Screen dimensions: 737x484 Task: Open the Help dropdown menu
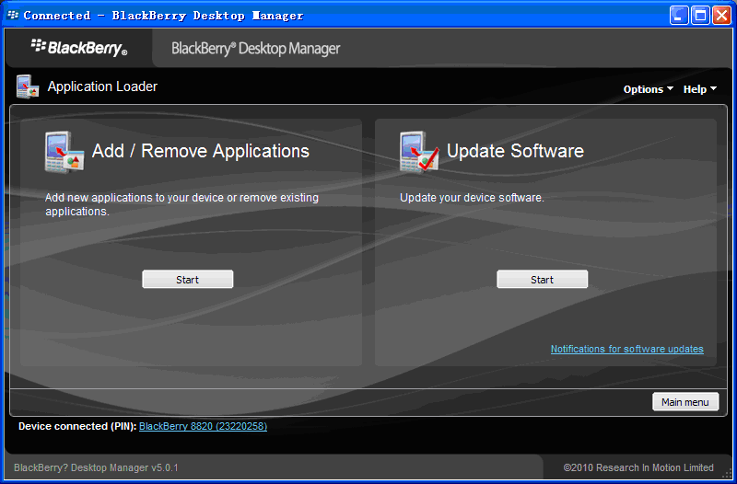click(x=700, y=89)
